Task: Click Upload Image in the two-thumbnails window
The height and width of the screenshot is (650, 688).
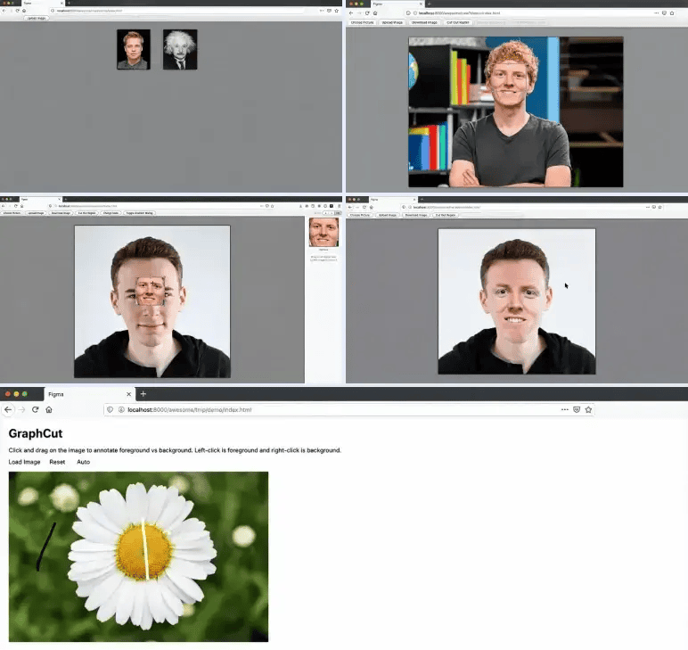Action: [x=37, y=18]
